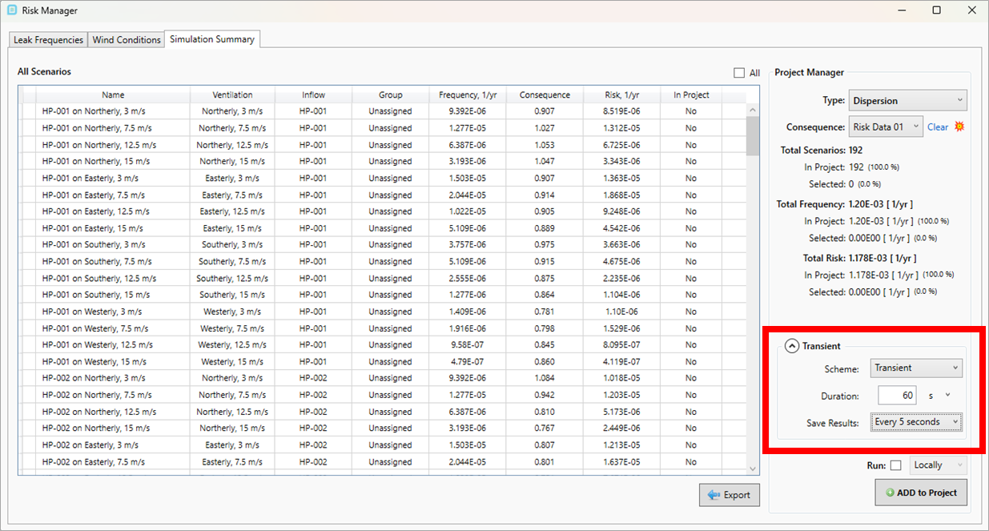Click risk value 8.519E-06
Viewport: 989px width, 531px height.
621,111
